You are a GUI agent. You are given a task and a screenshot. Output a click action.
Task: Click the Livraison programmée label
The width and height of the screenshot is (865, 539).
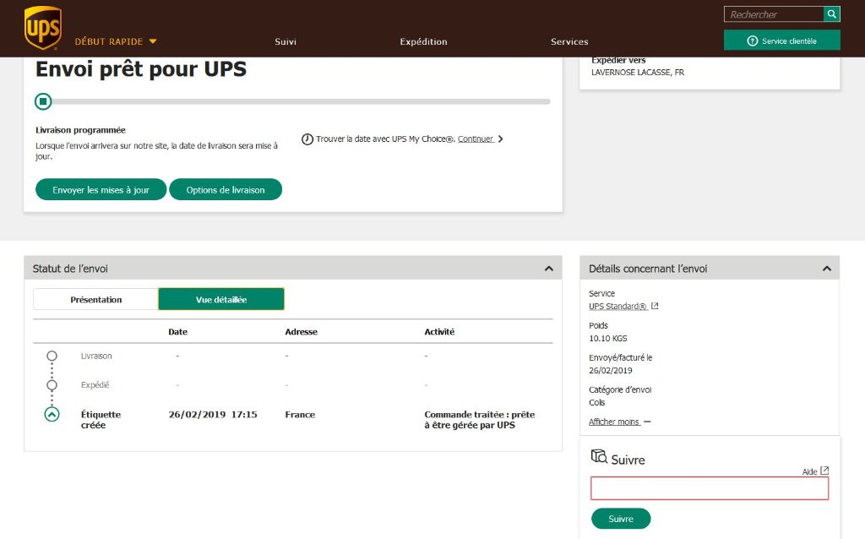pyautogui.click(x=80, y=130)
